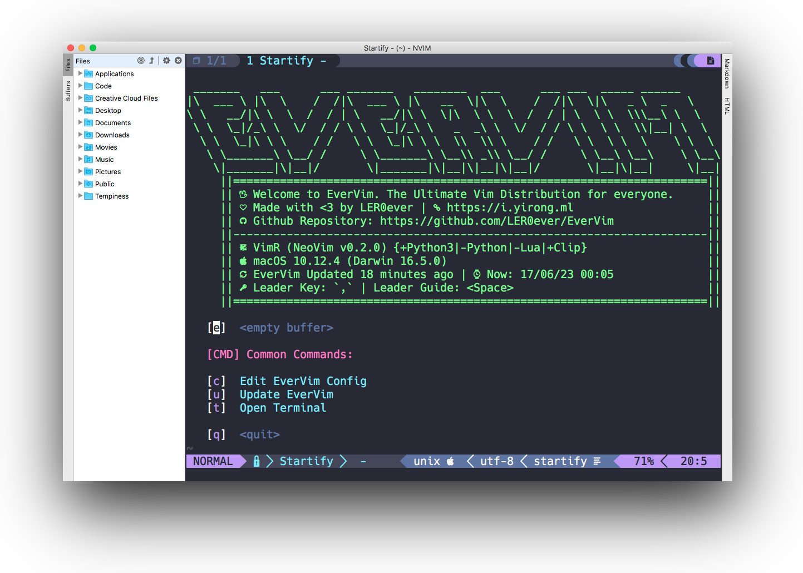The image size is (803, 573).
Task: Open the Markdown preview side tab
Action: point(727,73)
